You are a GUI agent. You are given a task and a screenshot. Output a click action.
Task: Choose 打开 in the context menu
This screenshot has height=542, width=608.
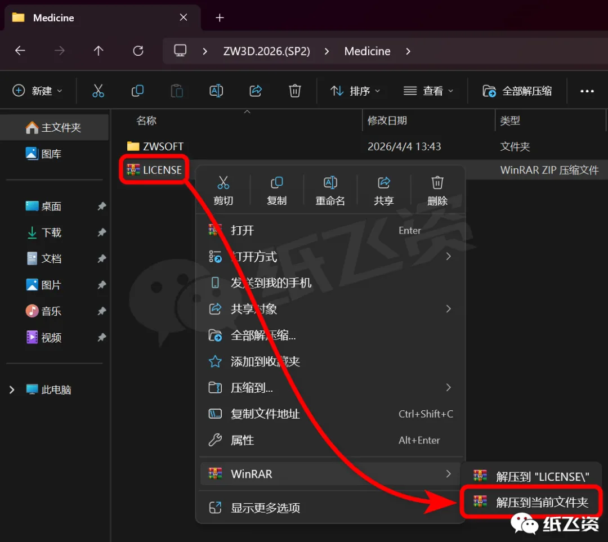[x=330, y=230]
